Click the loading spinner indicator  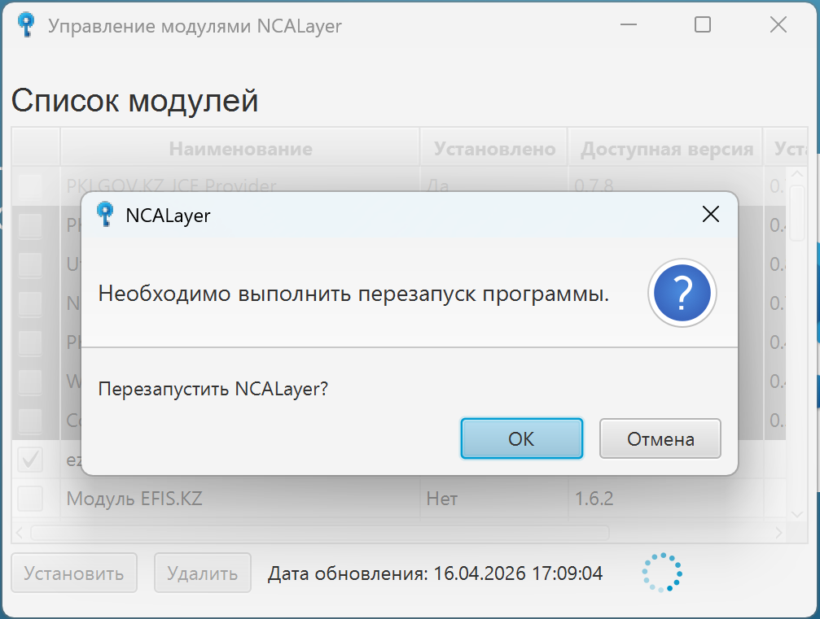click(661, 573)
